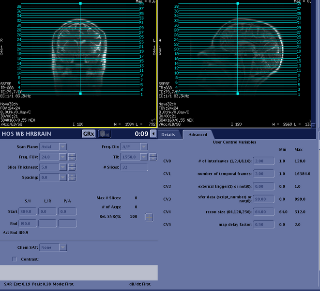Click the Act End I89.9 text
The width and height of the screenshot is (320, 291).
[15, 232]
